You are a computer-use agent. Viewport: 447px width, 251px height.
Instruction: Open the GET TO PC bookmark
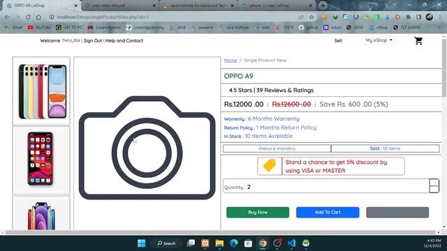point(69,27)
